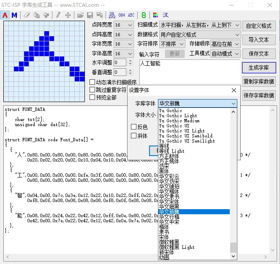Insert GB2312 character set
280x264 pixels.
click(112, 15)
